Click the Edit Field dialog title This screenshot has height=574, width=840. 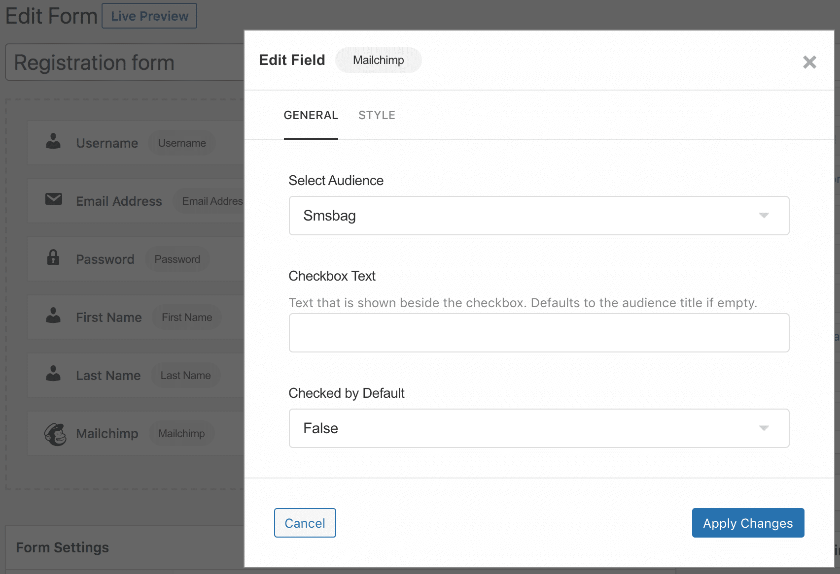[x=292, y=60]
